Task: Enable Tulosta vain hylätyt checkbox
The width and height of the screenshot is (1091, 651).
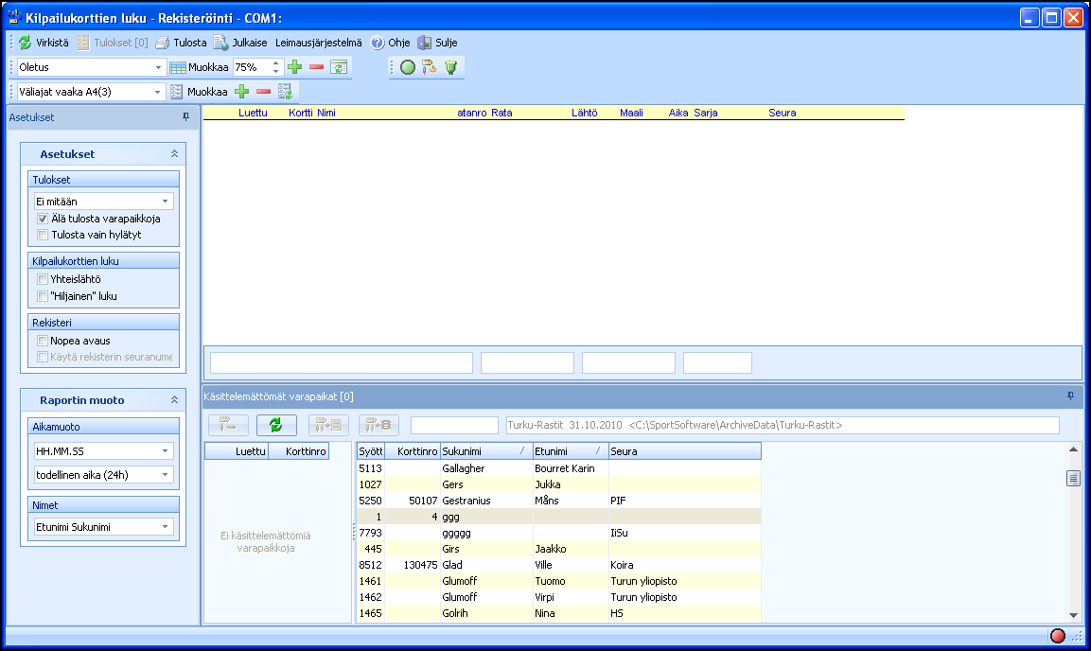Action: pos(43,235)
